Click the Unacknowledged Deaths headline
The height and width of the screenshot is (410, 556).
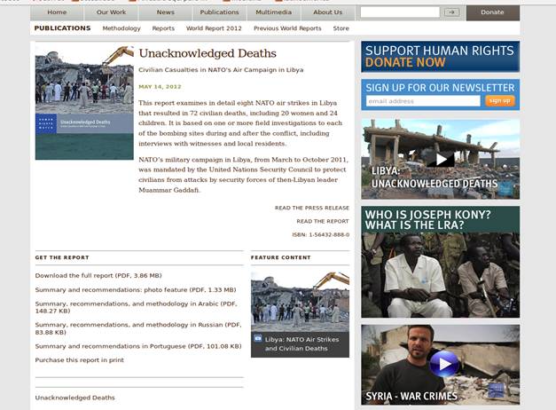pos(208,53)
